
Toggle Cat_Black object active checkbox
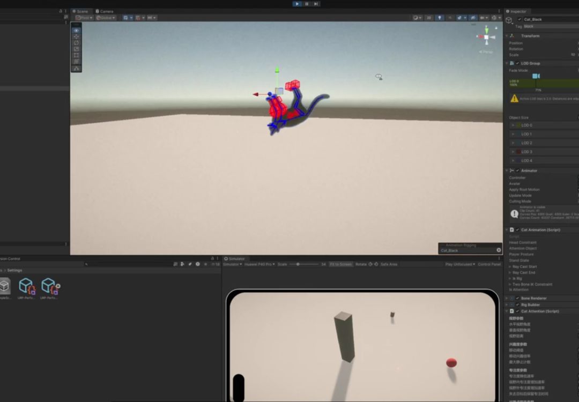pyautogui.click(x=520, y=19)
